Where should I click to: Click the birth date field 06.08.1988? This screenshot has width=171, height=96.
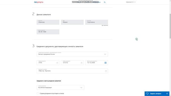click(48, 32)
